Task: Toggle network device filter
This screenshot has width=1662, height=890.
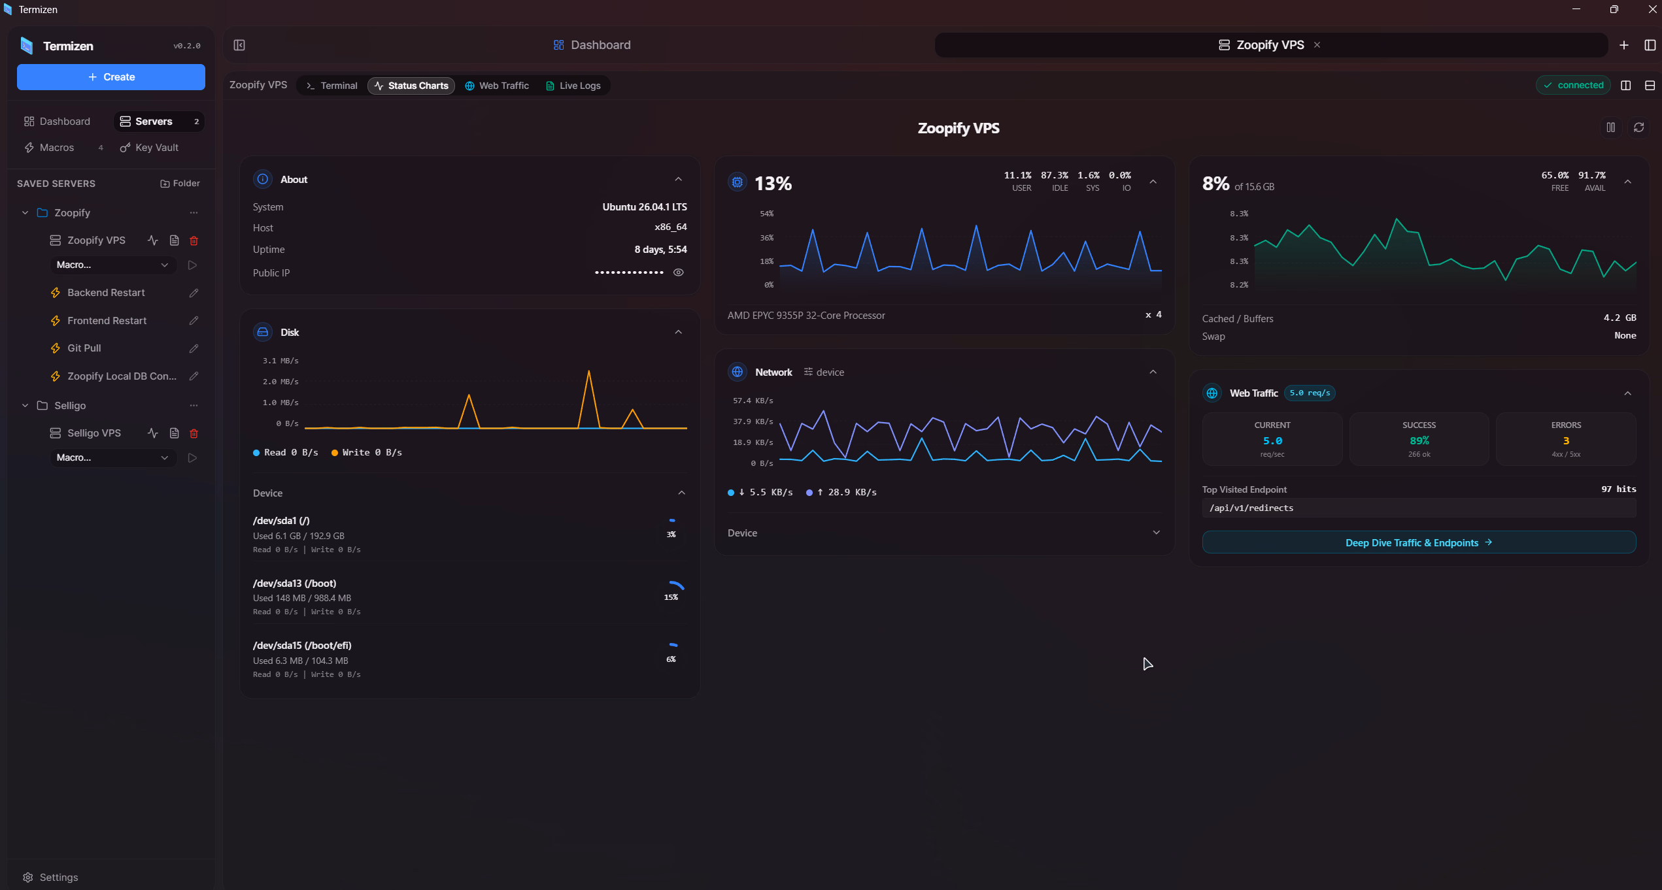Action: point(824,372)
